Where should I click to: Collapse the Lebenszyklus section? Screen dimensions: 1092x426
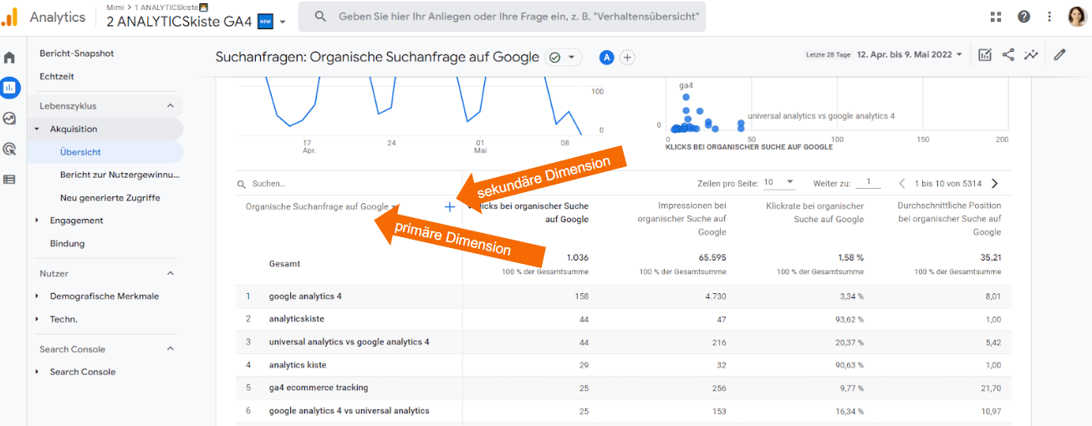coord(171,106)
